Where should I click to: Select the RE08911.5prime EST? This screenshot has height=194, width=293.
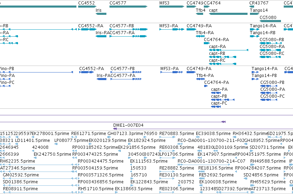point(40,192)
